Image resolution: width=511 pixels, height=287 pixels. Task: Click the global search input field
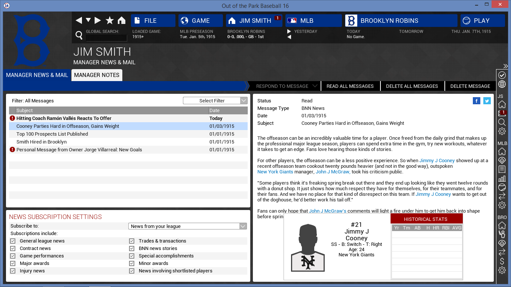point(106,38)
